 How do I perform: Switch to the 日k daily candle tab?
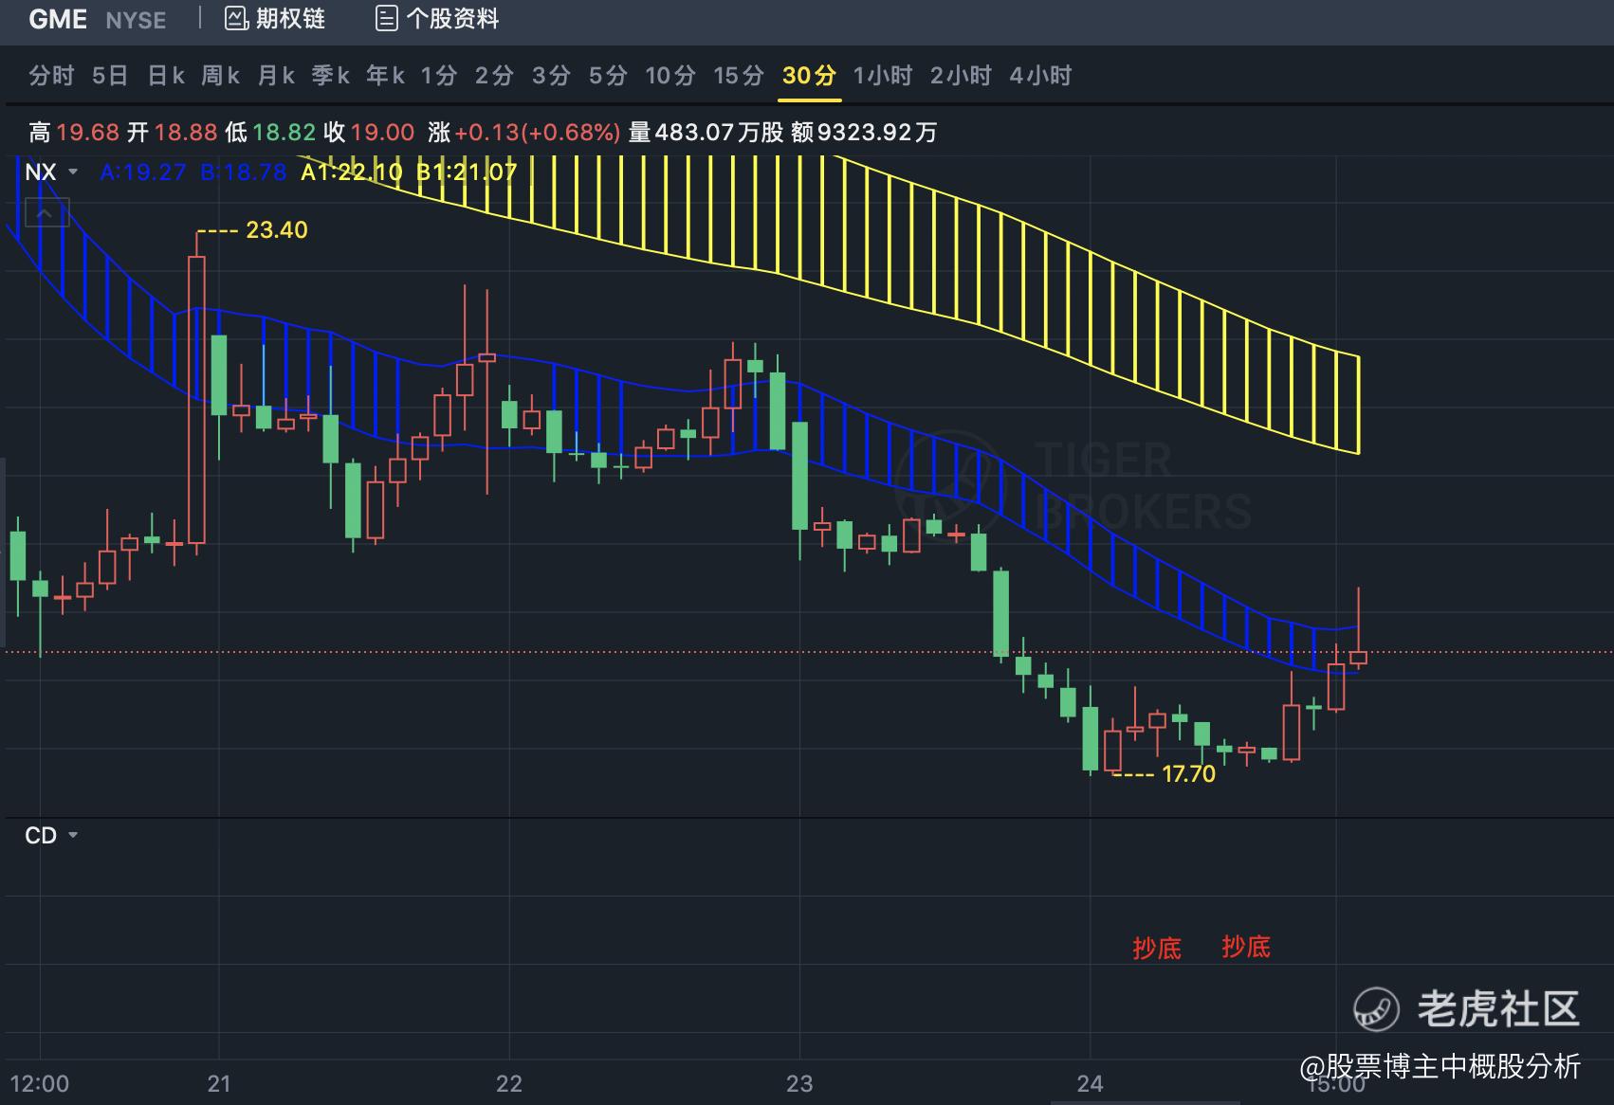[x=165, y=76]
